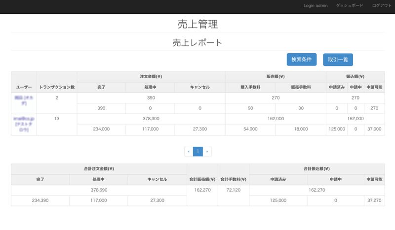This screenshot has height=230, width=395.
Task: Go to ダッシュボード in top navigation
Action: tap(349, 5)
